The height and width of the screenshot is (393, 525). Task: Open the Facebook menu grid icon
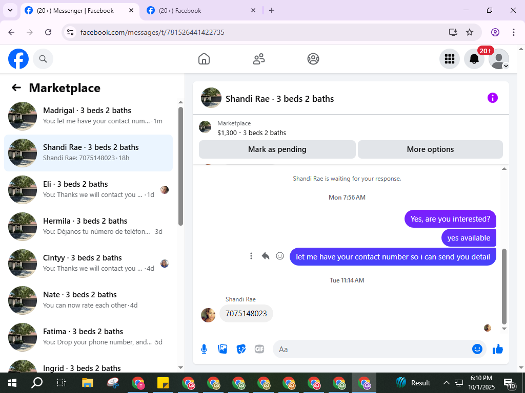449,59
